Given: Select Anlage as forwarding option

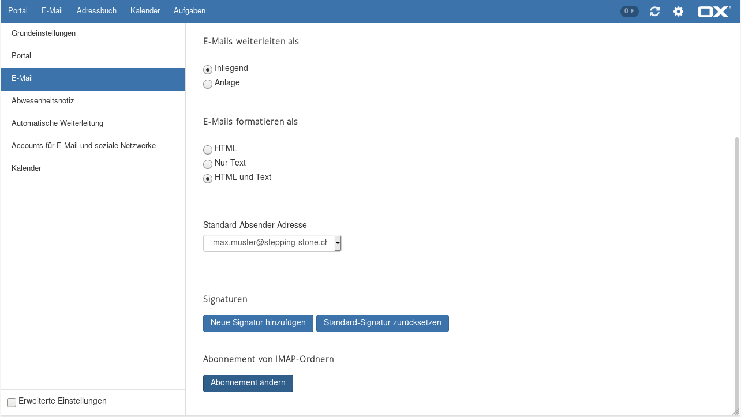Looking at the screenshot, I should [x=208, y=84].
